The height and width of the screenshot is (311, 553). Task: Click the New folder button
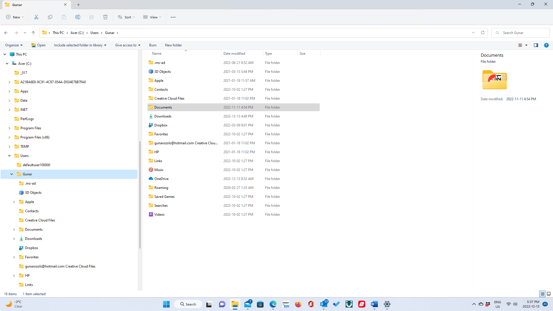click(x=173, y=45)
